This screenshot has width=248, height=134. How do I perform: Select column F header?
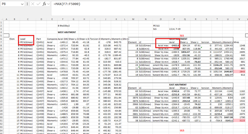pyautogui.click(x=63, y=19)
